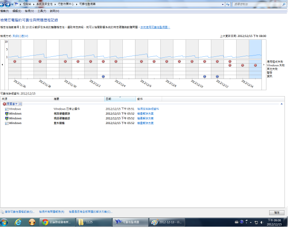Select the 嚴重事件 (4) group header

pyautogui.click(x=14, y=105)
